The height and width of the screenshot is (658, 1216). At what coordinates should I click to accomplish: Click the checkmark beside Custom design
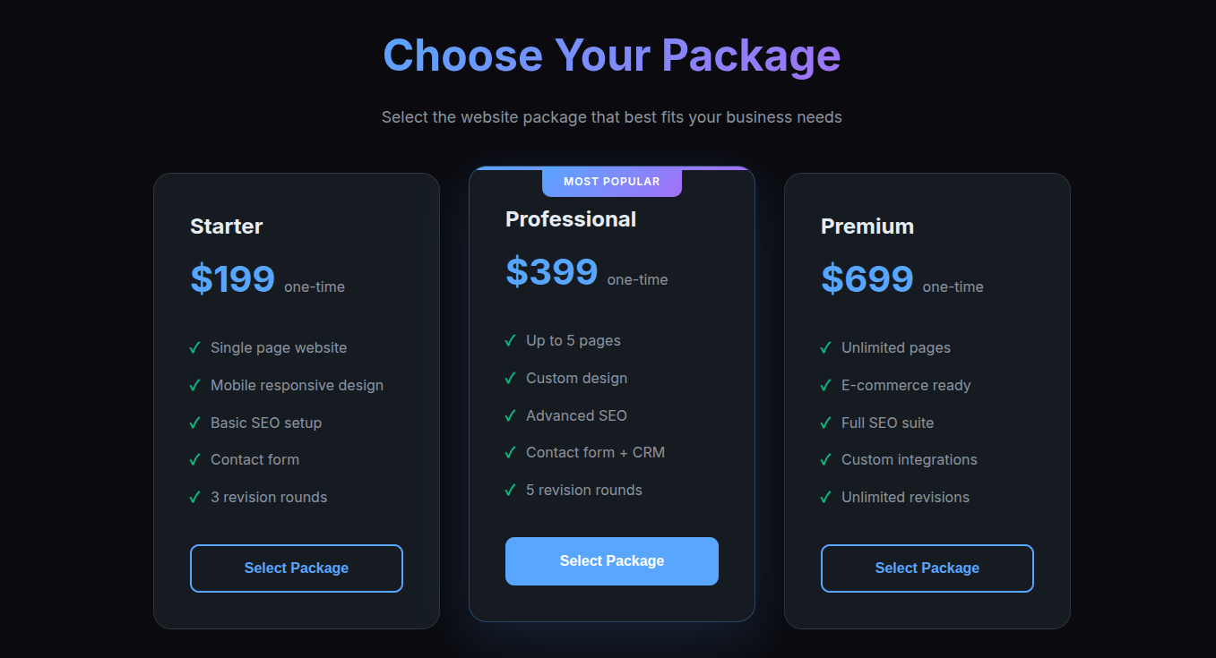tap(510, 378)
